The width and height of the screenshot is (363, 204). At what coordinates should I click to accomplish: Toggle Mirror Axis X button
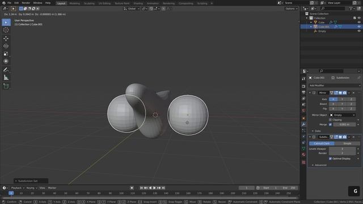click(333, 99)
